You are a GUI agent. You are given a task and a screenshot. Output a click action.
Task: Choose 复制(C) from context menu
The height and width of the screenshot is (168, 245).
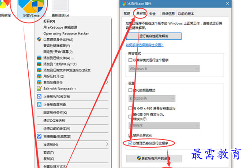tap(49, 159)
